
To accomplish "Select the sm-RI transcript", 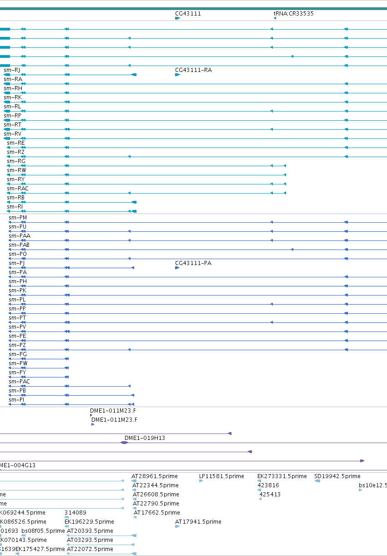I will [15, 207].
